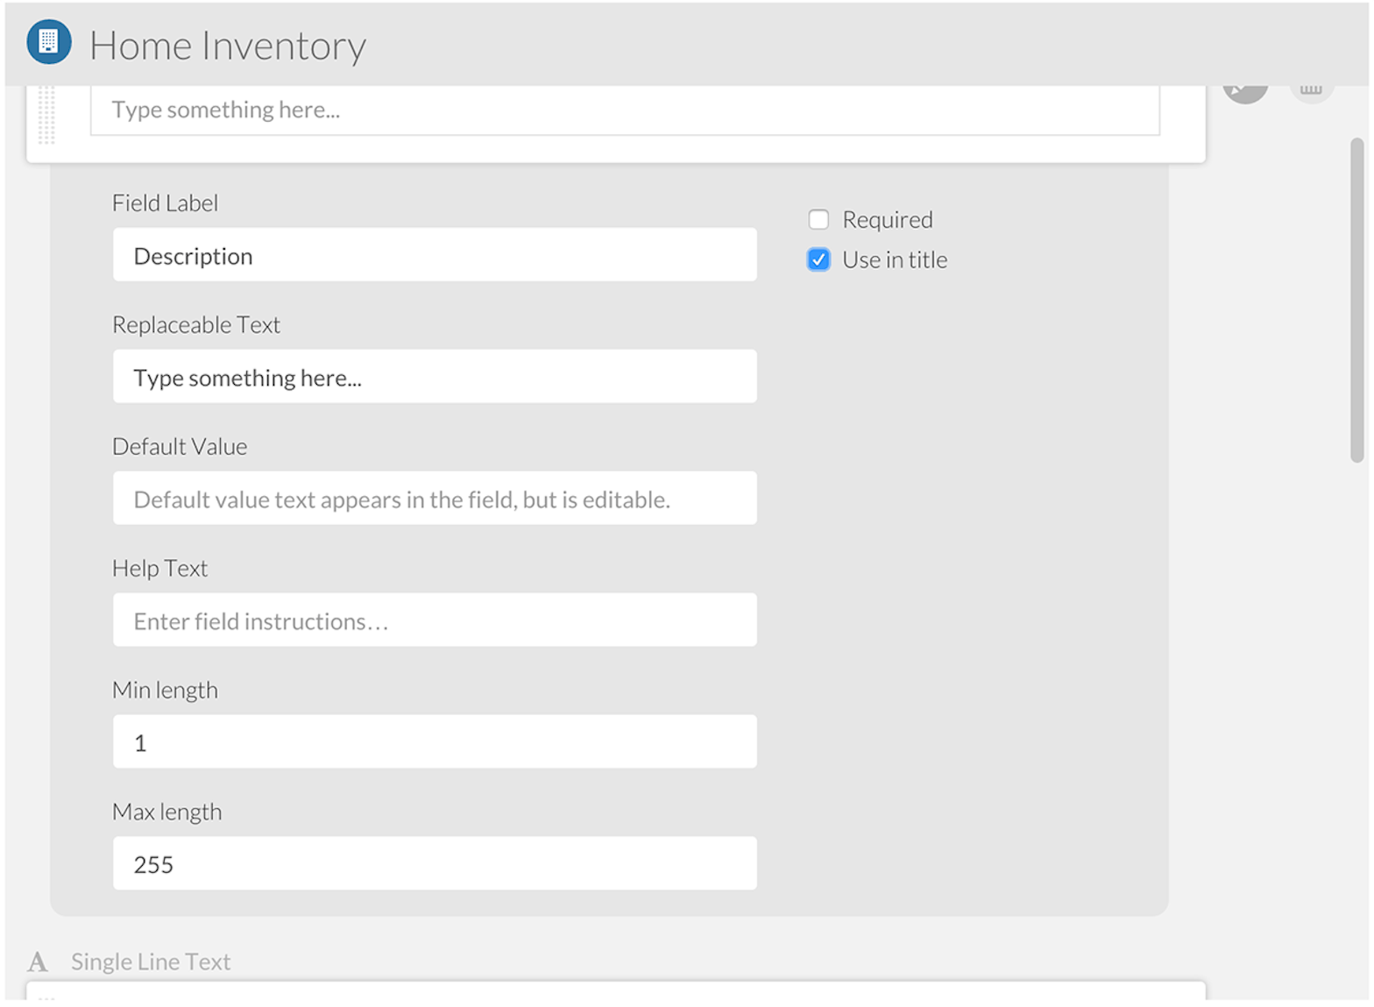The image size is (1374, 1007).
Task: Enable the Required checkbox
Action: click(818, 219)
